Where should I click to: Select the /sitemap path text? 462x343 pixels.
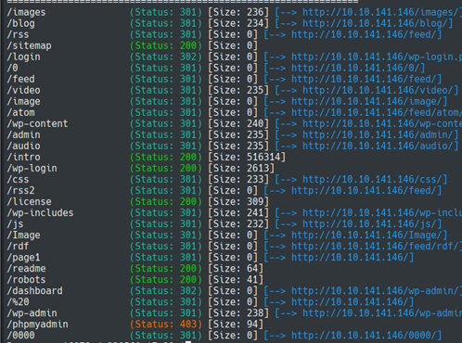pyautogui.click(x=29, y=45)
